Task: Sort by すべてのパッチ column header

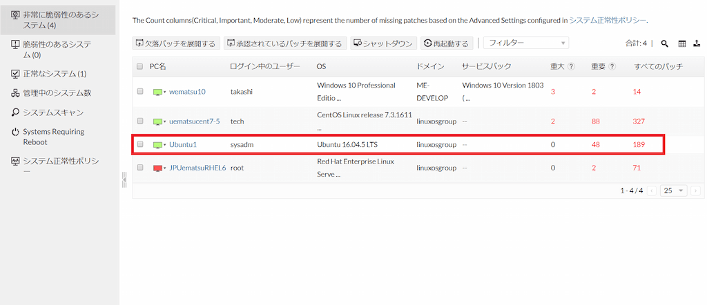Action: pyautogui.click(x=658, y=67)
